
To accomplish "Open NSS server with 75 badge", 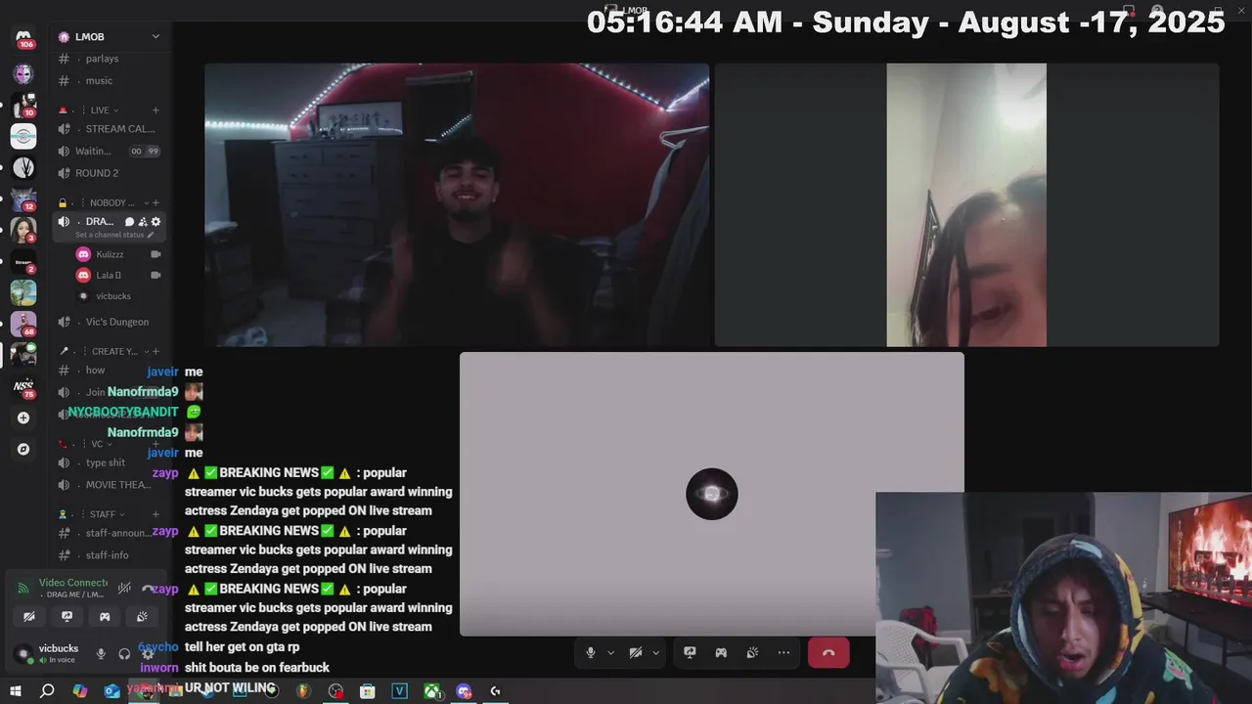I will tap(23, 386).
